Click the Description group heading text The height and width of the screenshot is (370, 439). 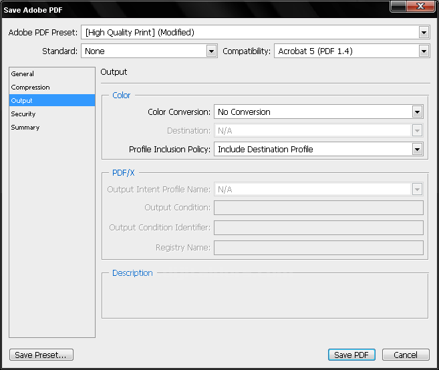tap(132, 273)
